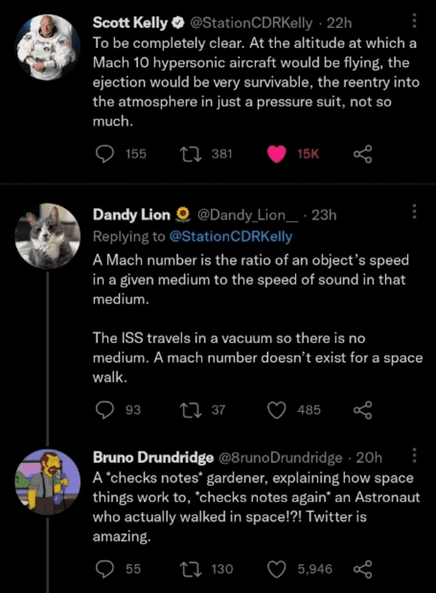436x593 pixels.
Task: Share Dandy Lion's tweet
Action: click(x=362, y=410)
